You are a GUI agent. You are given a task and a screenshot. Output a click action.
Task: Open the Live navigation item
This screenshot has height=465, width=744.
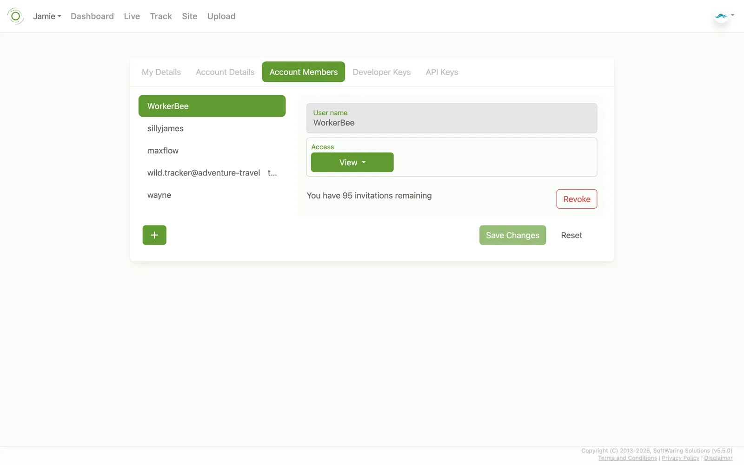[132, 16]
